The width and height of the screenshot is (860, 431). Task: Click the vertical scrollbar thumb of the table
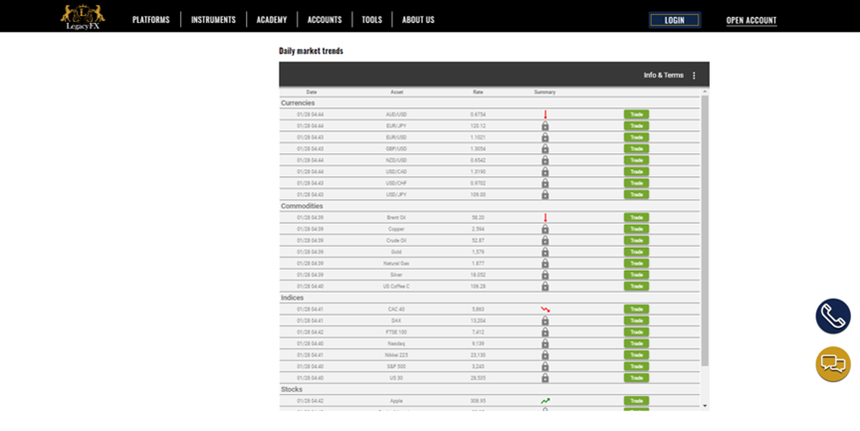pos(705,230)
